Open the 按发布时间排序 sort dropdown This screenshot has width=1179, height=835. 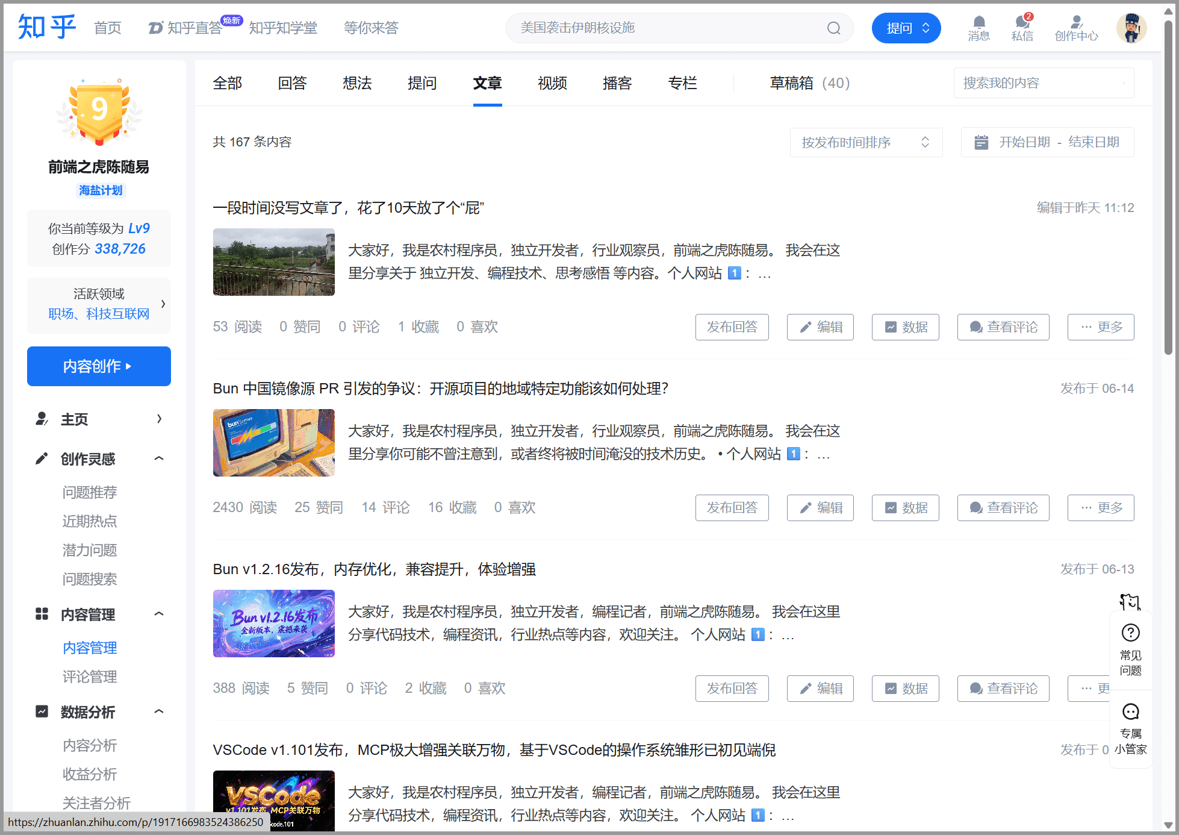tap(866, 142)
